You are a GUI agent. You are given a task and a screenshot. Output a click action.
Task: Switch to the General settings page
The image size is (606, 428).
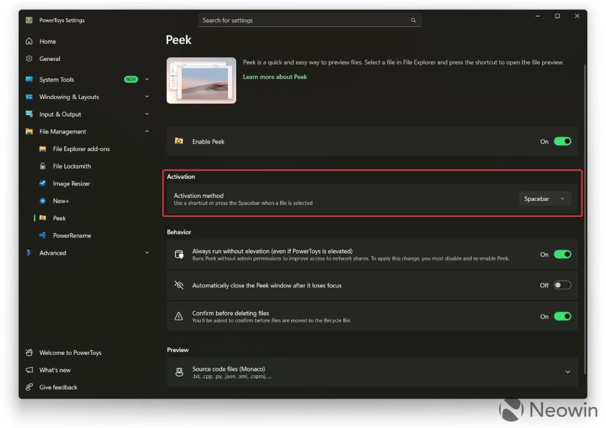tap(50, 59)
